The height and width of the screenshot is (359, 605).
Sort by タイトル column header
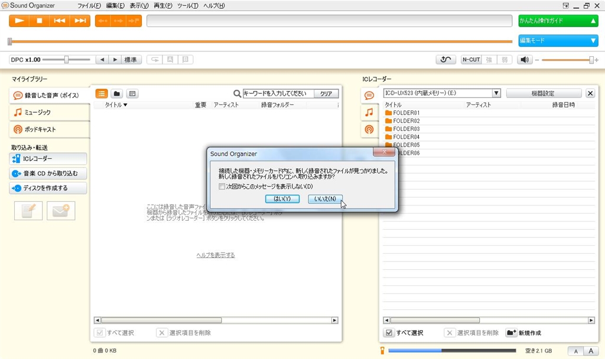pos(116,105)
